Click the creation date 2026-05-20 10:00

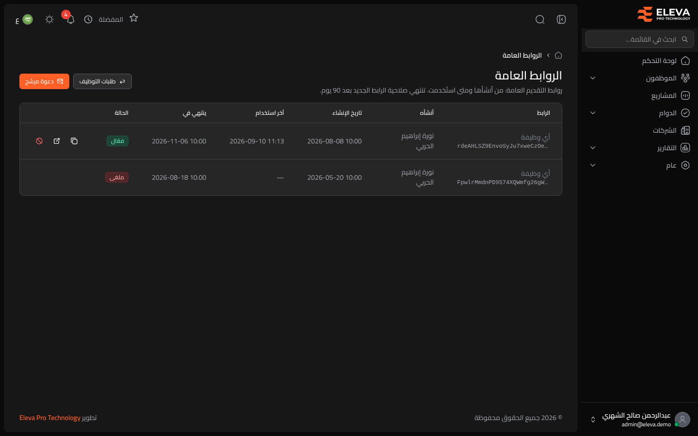(x=334, y=177)
